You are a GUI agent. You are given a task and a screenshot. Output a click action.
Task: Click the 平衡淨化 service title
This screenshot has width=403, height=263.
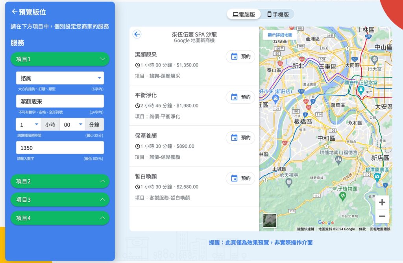(x=146, y=95)
